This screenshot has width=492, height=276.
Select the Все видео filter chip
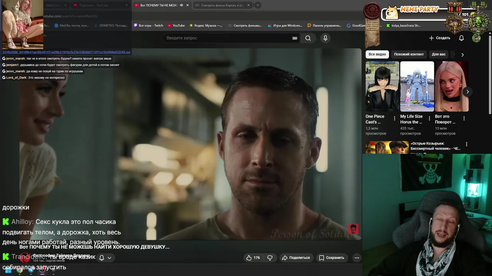pos(377,54)
